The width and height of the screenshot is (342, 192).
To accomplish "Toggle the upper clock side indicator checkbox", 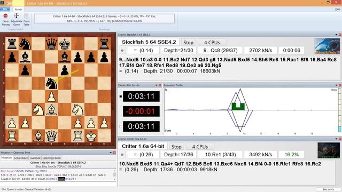I will click(121, 96).
